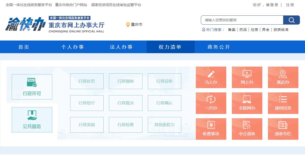Open the 药品 hot search tag
Image resolution: width=305 pixels, height=159 pixels.
243,30
